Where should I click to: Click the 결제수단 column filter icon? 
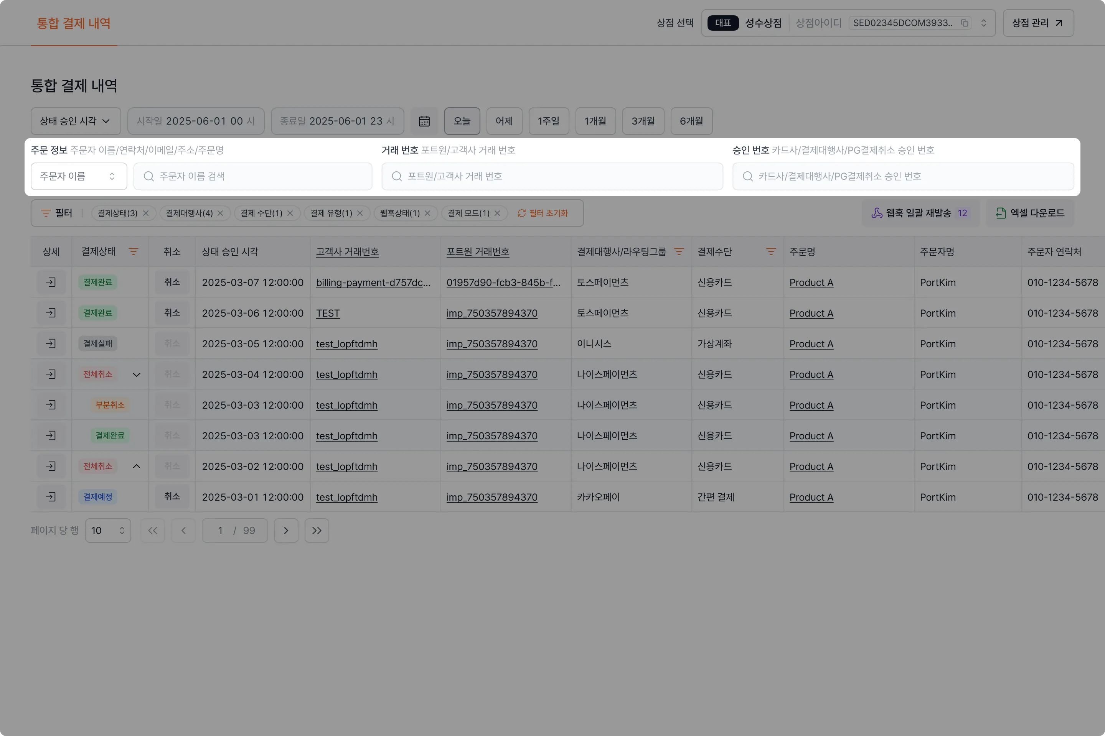pos(770,251)
